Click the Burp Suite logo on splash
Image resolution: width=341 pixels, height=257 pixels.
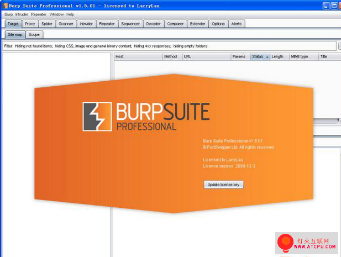tap(97, 117)
